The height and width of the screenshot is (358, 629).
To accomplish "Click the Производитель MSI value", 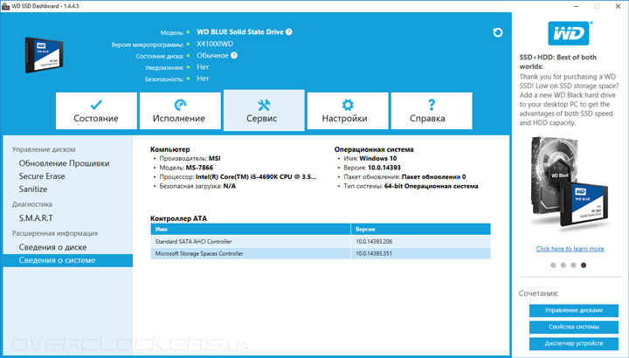I will [215, 158].
